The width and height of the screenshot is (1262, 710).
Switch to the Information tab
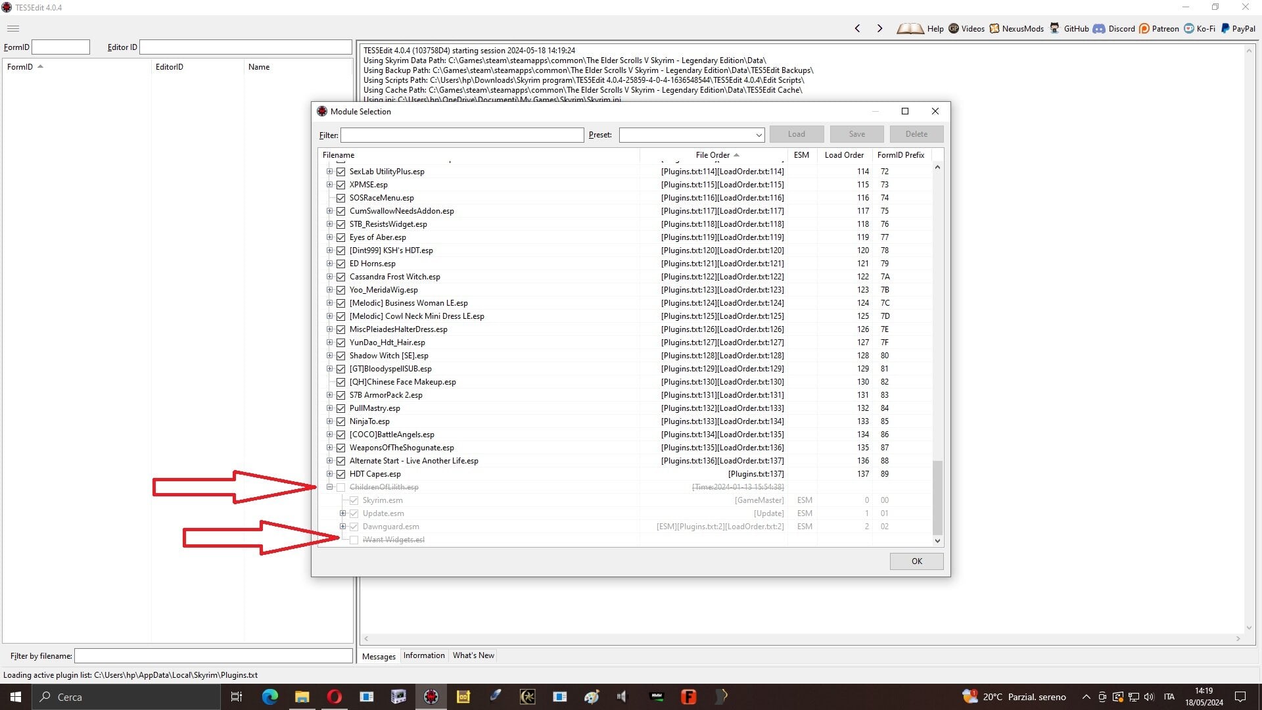click(x=424, y=655)
